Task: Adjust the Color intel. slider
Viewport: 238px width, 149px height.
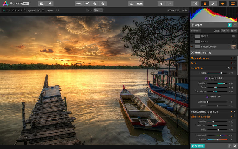Action: (x=217, y=136)
